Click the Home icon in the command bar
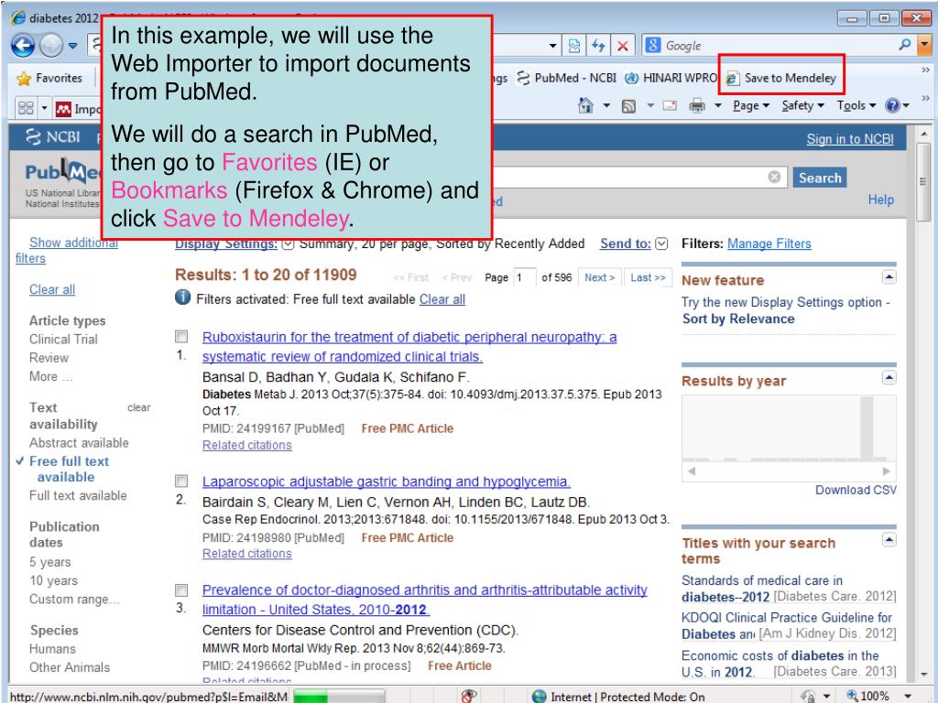 pos(585,106)
